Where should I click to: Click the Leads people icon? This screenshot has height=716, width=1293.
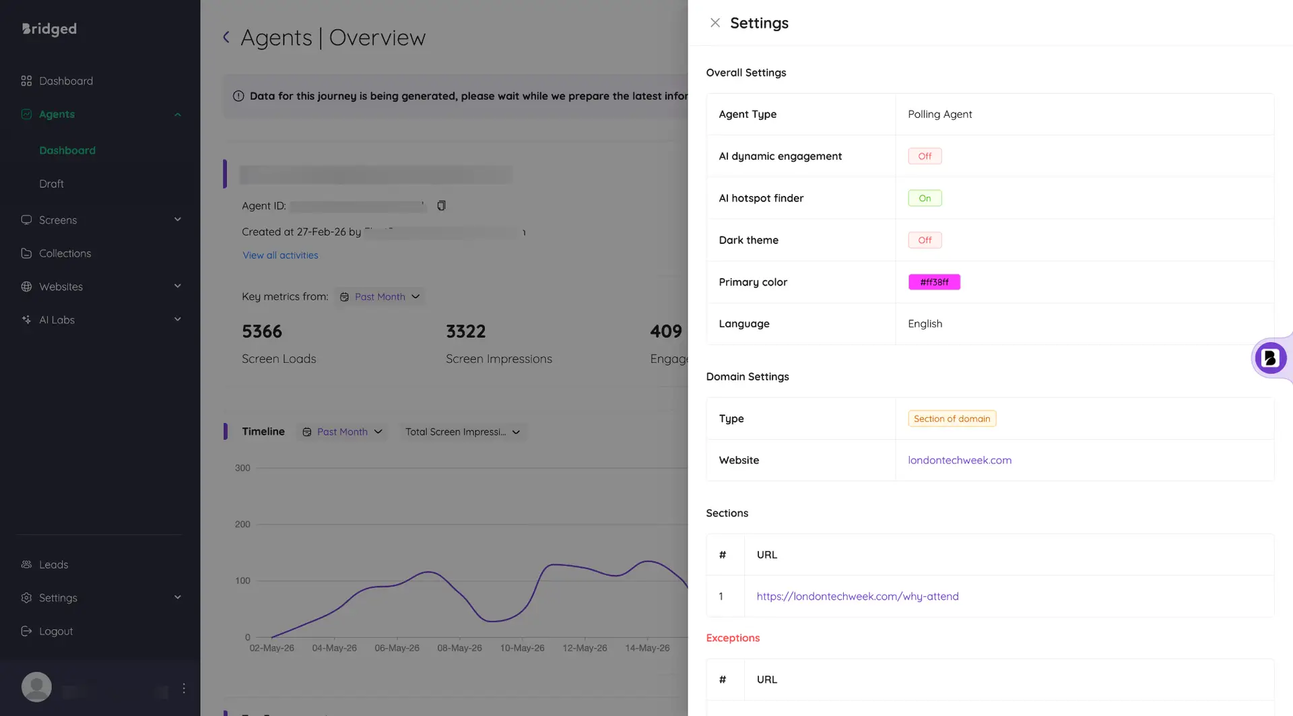(26, 564)
